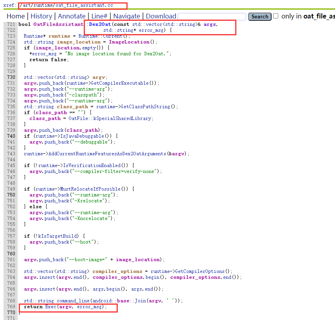Screen dimensions: 335x320
Task: Enable the 'only in oat_file_assistant' checkbox
Action: 276,16
